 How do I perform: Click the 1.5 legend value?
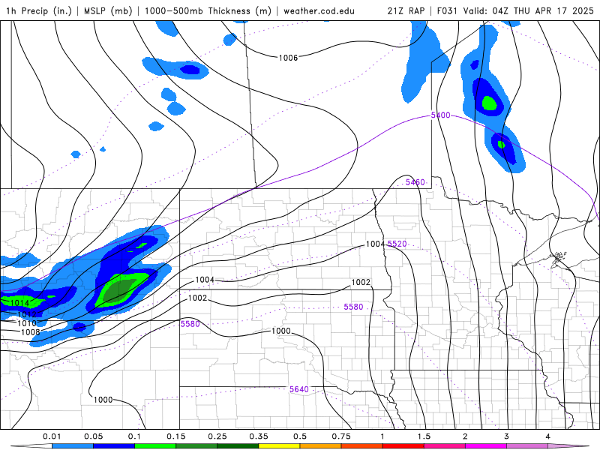click(424, 436)
